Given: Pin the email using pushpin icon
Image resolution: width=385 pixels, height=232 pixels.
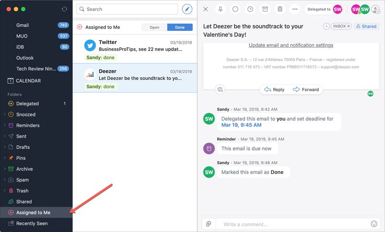Looking at the screenshot, I should (x=220, y=9).
